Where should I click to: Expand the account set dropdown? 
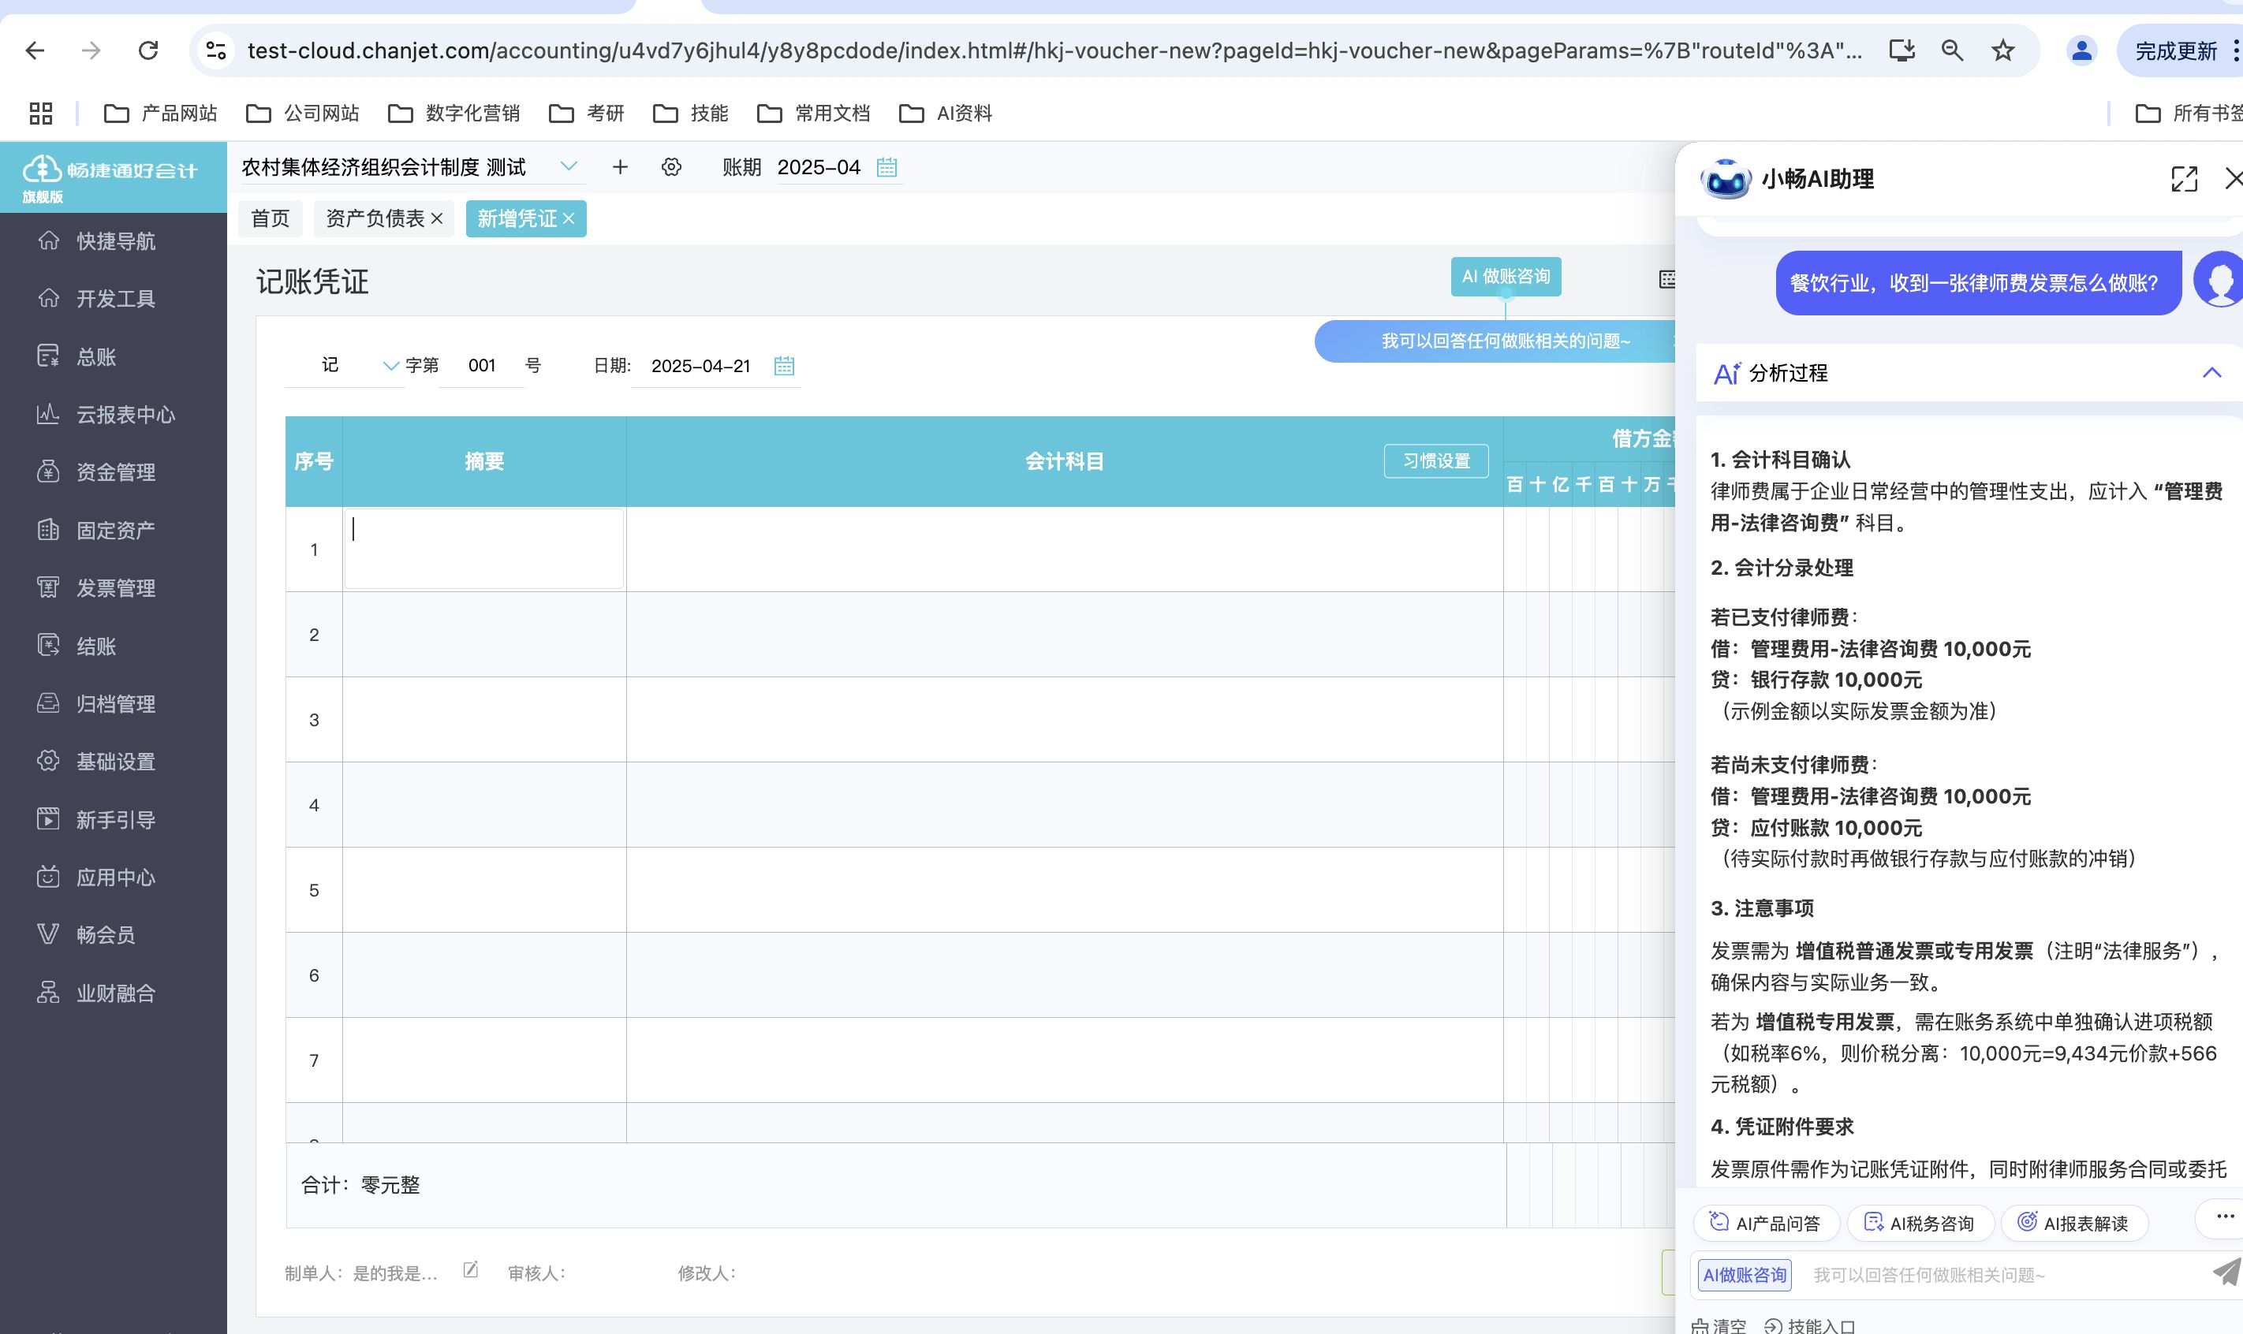pyautogui.click(x=568, y=166)
